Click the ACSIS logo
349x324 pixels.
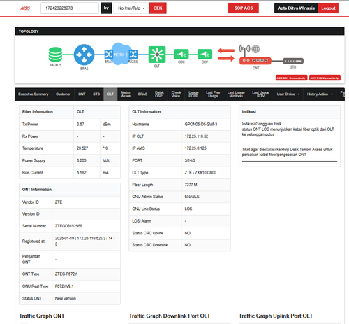click(25, 8)
